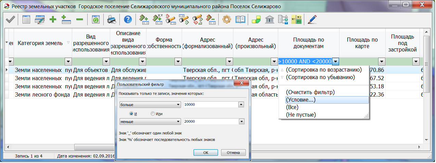Image resolution: width=436 pixels, height=163 pixels.
Task: Open the "больше" condition dropdown
Action: (x=178, y=105)
